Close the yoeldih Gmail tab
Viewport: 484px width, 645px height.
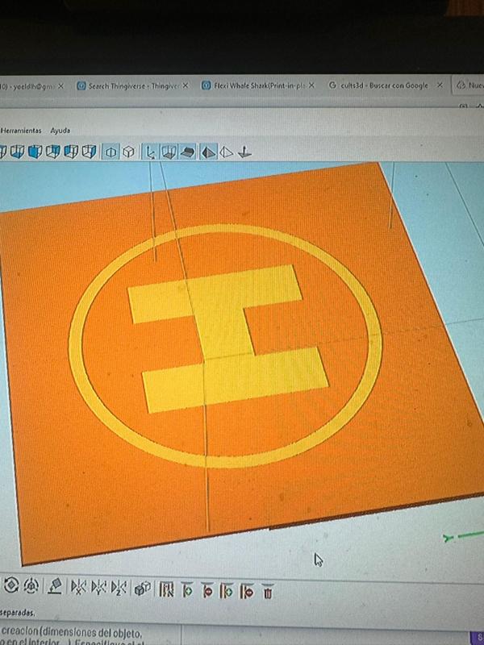tap(61, 86)
